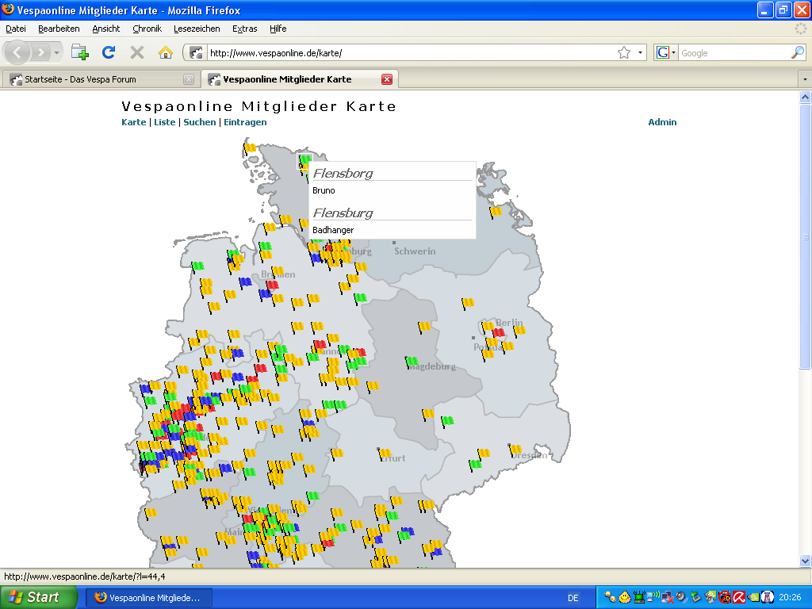
Task: Open the Lesezeichen menu
Action: (197, 29)
